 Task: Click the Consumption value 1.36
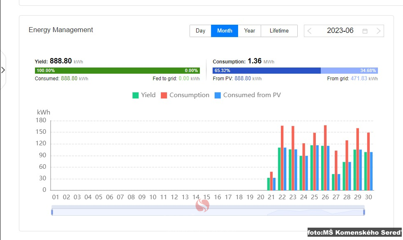click(255, 61)
